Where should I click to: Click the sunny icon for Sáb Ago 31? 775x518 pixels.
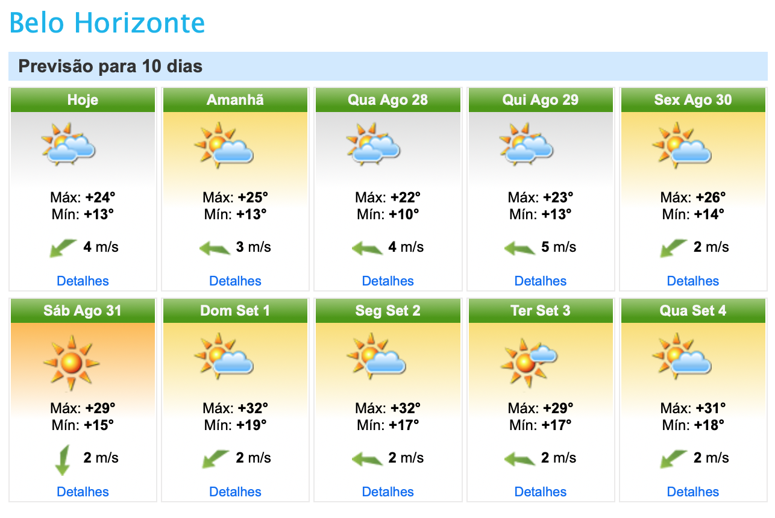pos(71,363)
